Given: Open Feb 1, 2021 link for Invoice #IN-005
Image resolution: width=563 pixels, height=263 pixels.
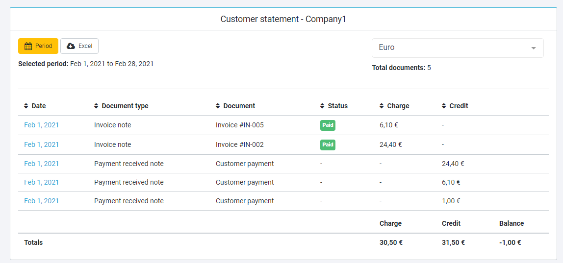Looking at the screenshot, I should (x=41, y=125).
